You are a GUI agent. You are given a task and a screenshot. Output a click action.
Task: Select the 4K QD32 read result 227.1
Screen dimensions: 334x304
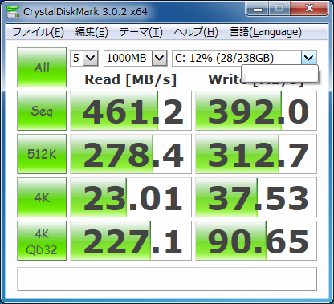coord(131,241)
